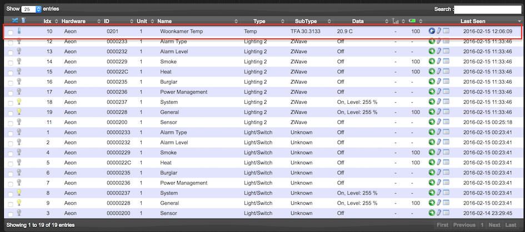Click the thermometer icon for Woonkamer Temp
This screenshot has width=525, height=232.
click(19, 31)
